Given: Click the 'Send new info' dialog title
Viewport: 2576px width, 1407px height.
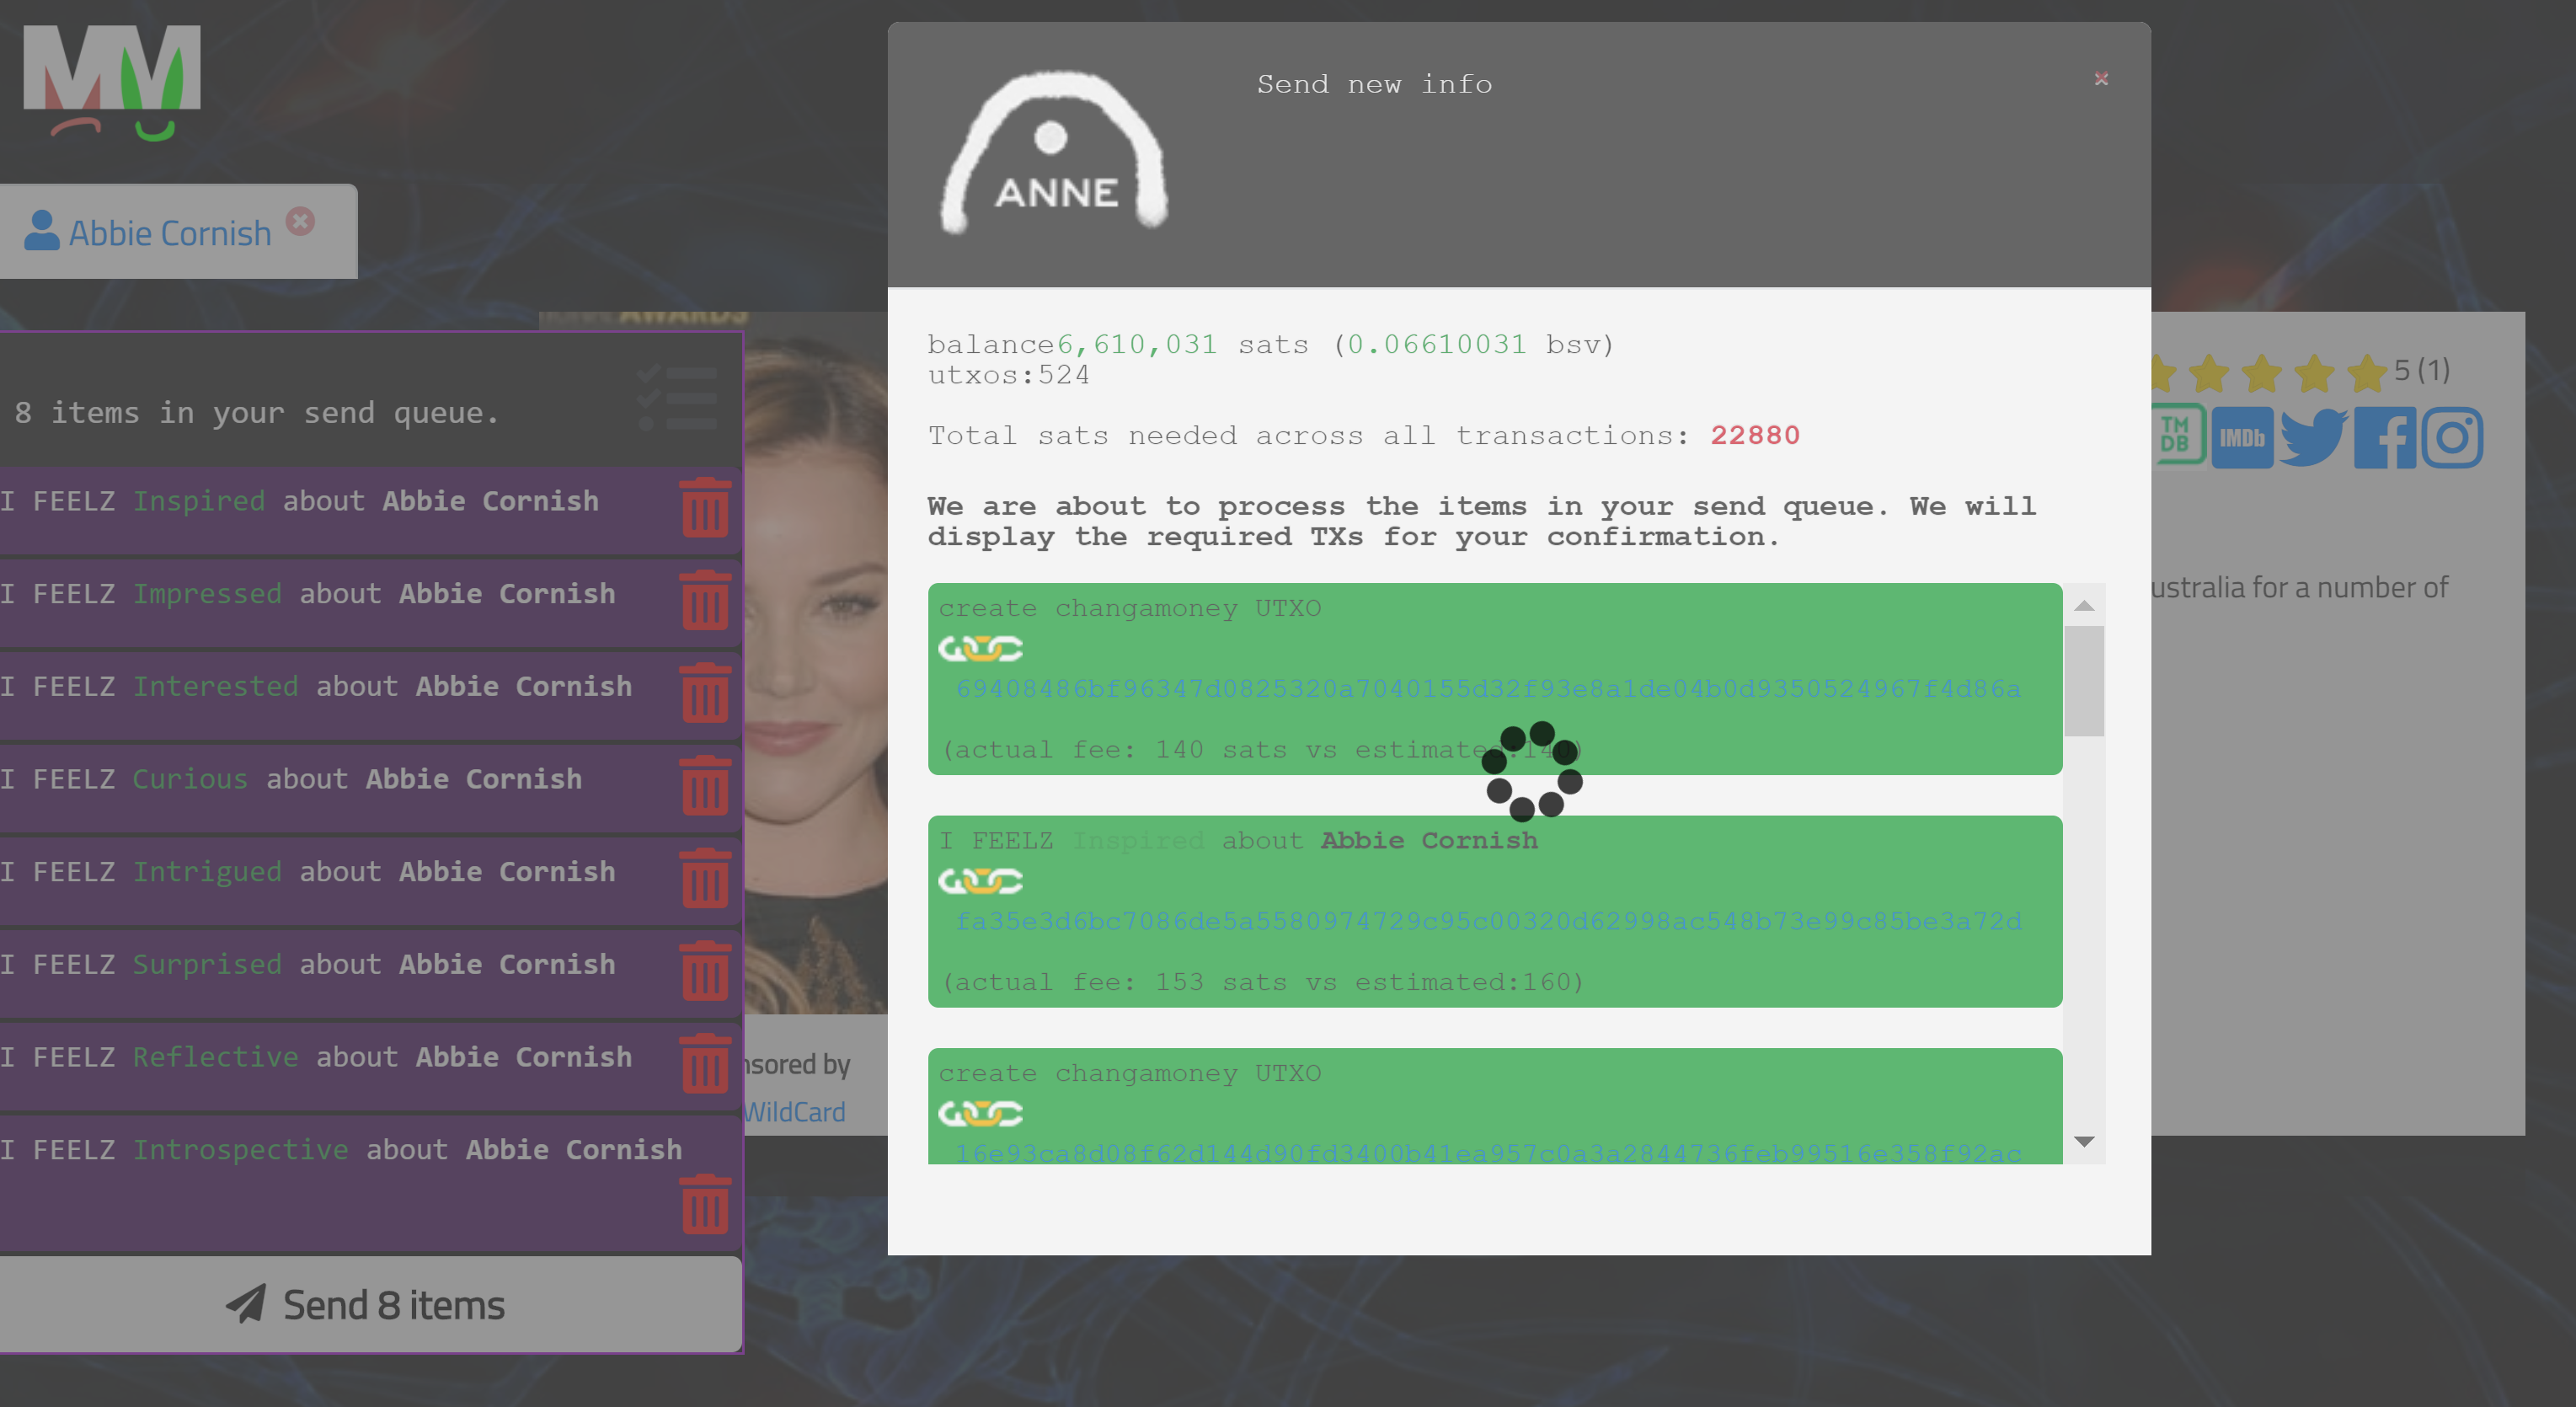Looking at the screenshot, I should point(1375,84).
